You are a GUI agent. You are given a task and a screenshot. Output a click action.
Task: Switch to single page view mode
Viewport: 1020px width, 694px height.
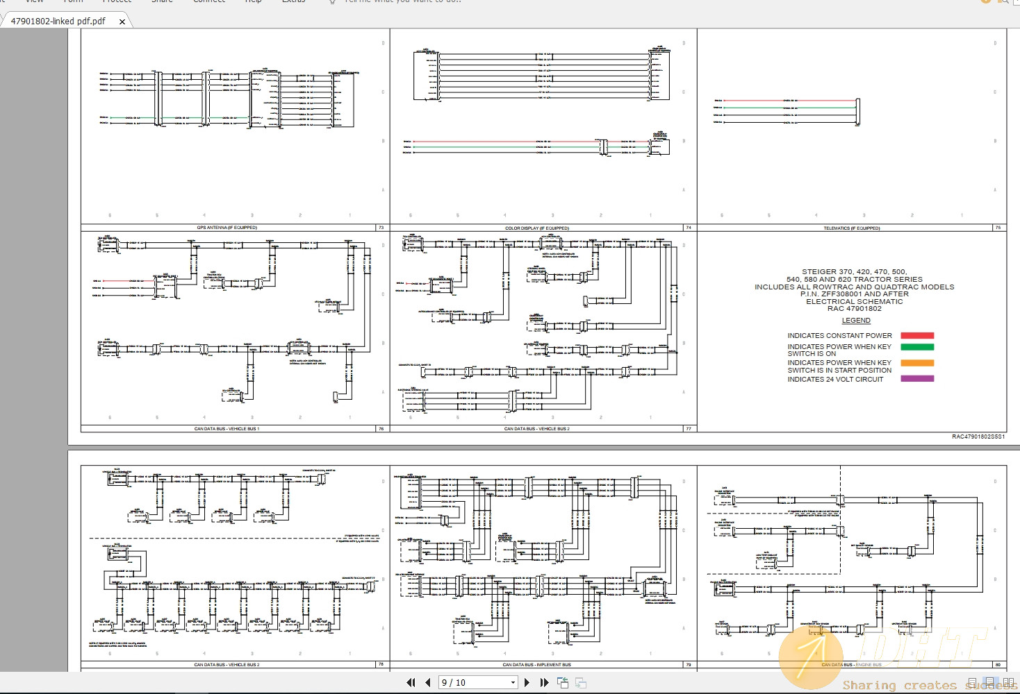pos(973,683)
